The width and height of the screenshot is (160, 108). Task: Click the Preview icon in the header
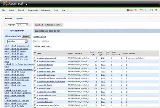(140, 10)
